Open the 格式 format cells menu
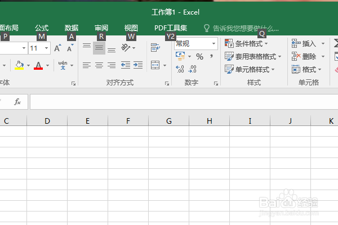The height and width of the screenshot is (225, 338). tap(306, 69)
